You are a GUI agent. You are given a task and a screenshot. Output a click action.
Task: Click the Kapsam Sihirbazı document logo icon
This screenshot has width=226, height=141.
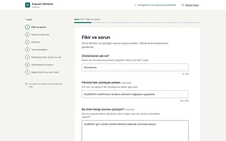point(28,5)
